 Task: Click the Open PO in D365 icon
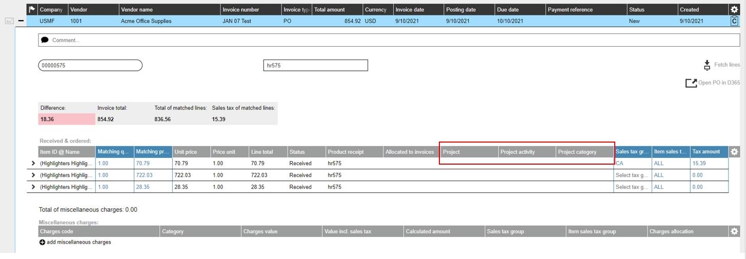pos(691,83)
